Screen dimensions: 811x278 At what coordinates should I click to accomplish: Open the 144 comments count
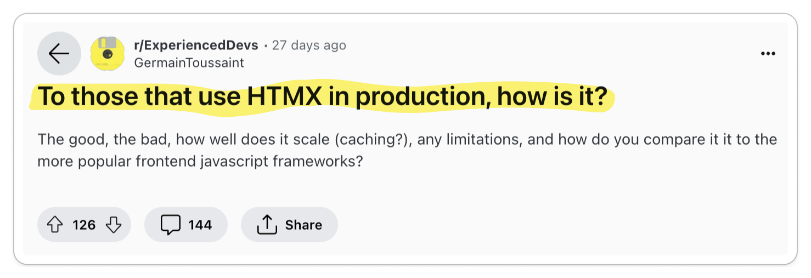pos(200,225)
